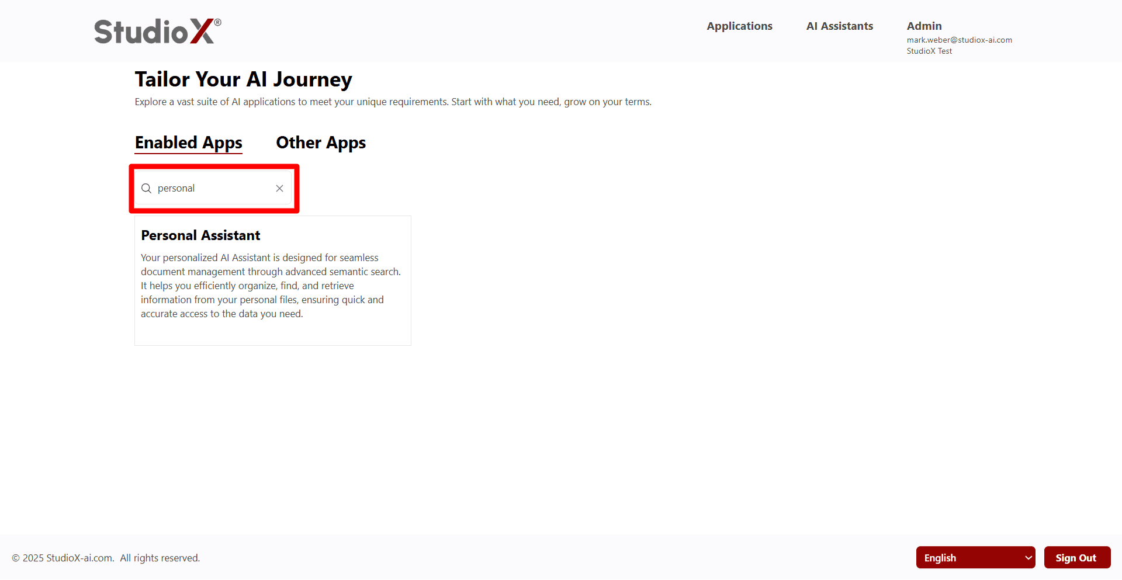The image size is (1122, 580).
Task: Select the Enabled Apps tab
Action: click(x=188, y=143)
